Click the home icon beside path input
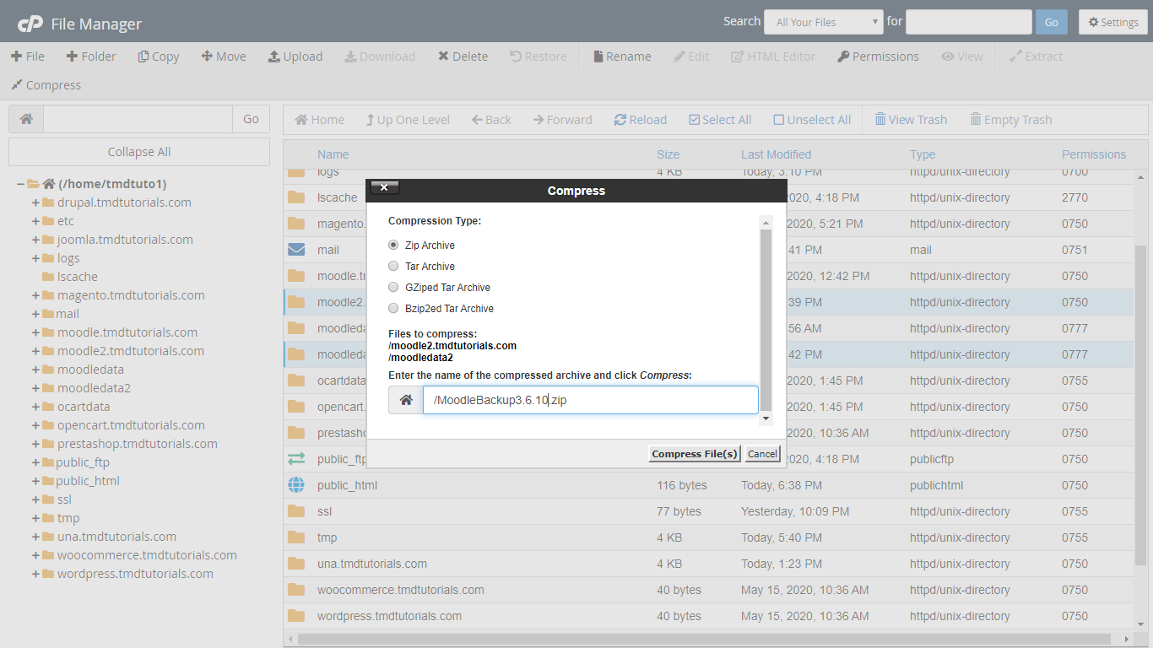The height and width of the screenshot is (648, 1153). click(26, 119)
